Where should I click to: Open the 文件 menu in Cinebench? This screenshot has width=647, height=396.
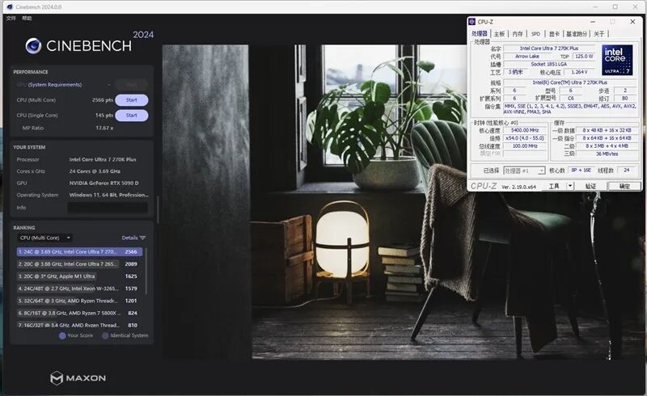point(11,17)
